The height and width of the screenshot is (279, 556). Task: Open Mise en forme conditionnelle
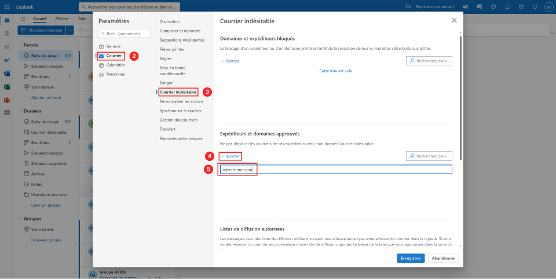(x=173, y=71)
